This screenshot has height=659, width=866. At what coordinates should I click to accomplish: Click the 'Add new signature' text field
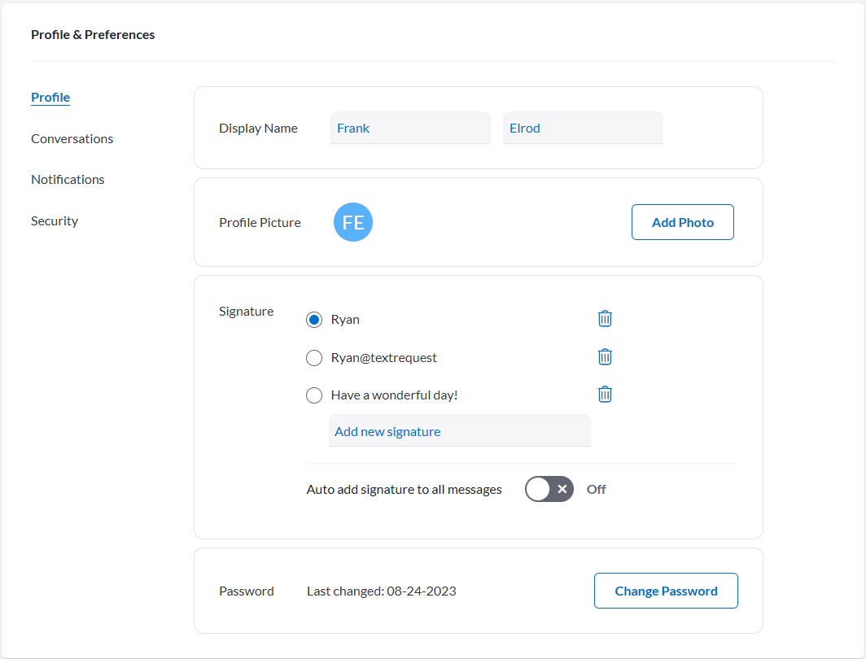(459, 431)
